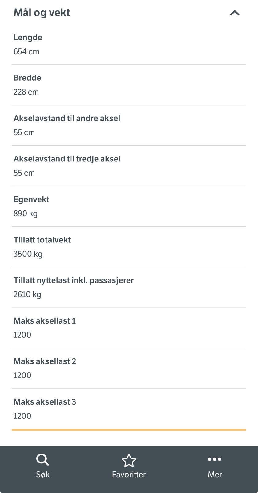Select Akselavstand til tredje aksel row
This screenshot has height=493, width=258.
129,166
